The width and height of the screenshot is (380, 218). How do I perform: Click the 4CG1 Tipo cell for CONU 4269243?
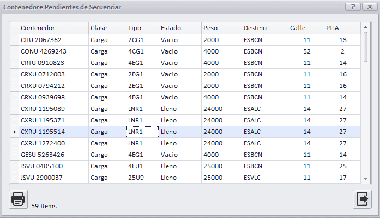(142, 51)
